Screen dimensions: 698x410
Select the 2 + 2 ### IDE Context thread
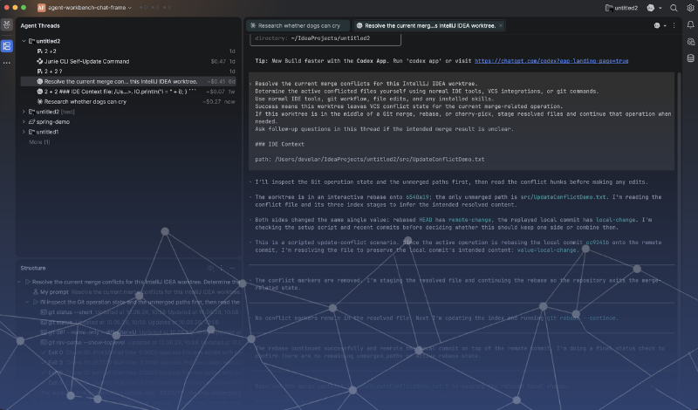coord(128,92)
